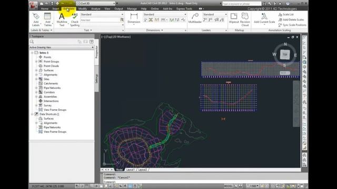Click the North direction on the compass
337x189 pixels.
(x=285, y=44)
